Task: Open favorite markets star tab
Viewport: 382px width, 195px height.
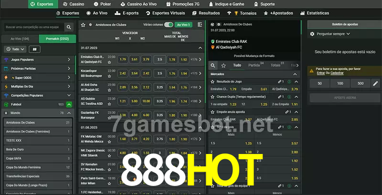Action: (x=223, y=65)
